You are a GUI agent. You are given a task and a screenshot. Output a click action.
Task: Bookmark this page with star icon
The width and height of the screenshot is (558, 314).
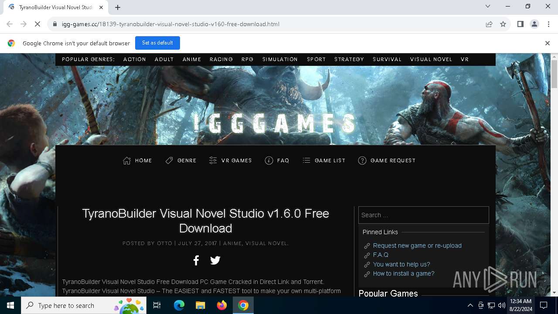pyautogui.click(x=503, y=24)
